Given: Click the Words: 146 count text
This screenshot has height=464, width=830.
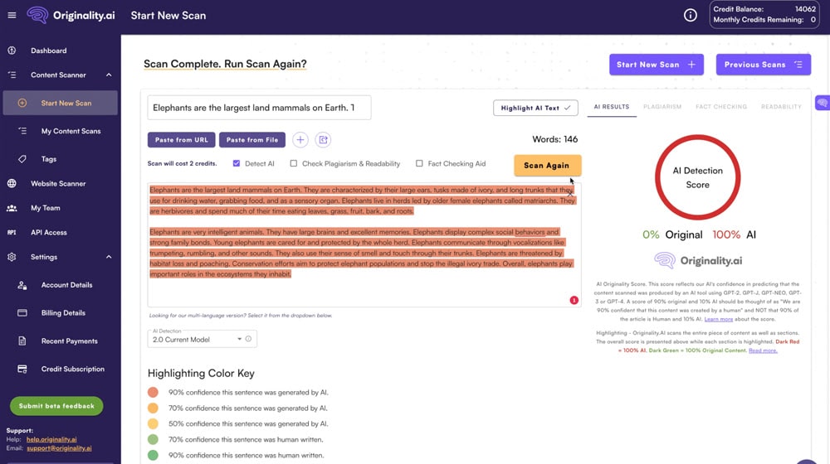Looking at the screenshot, I should tap(554, 139).
